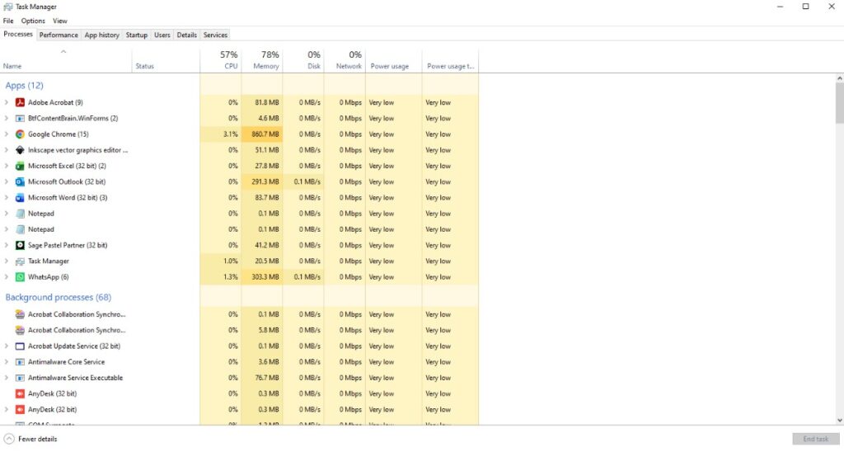The image size is (844, 452).
Task: Switch to the Startup tab
Action: (137, 35)
